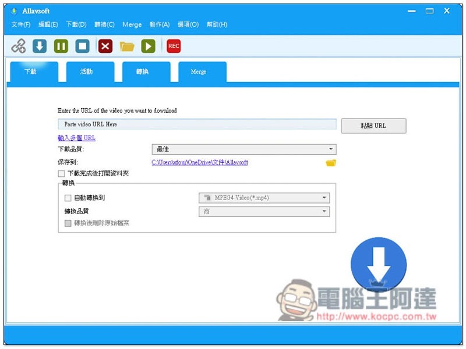Viewport: 466px width, 349px height.
Task: Open the 選項(O) menu
Action: tap(188, 24)
